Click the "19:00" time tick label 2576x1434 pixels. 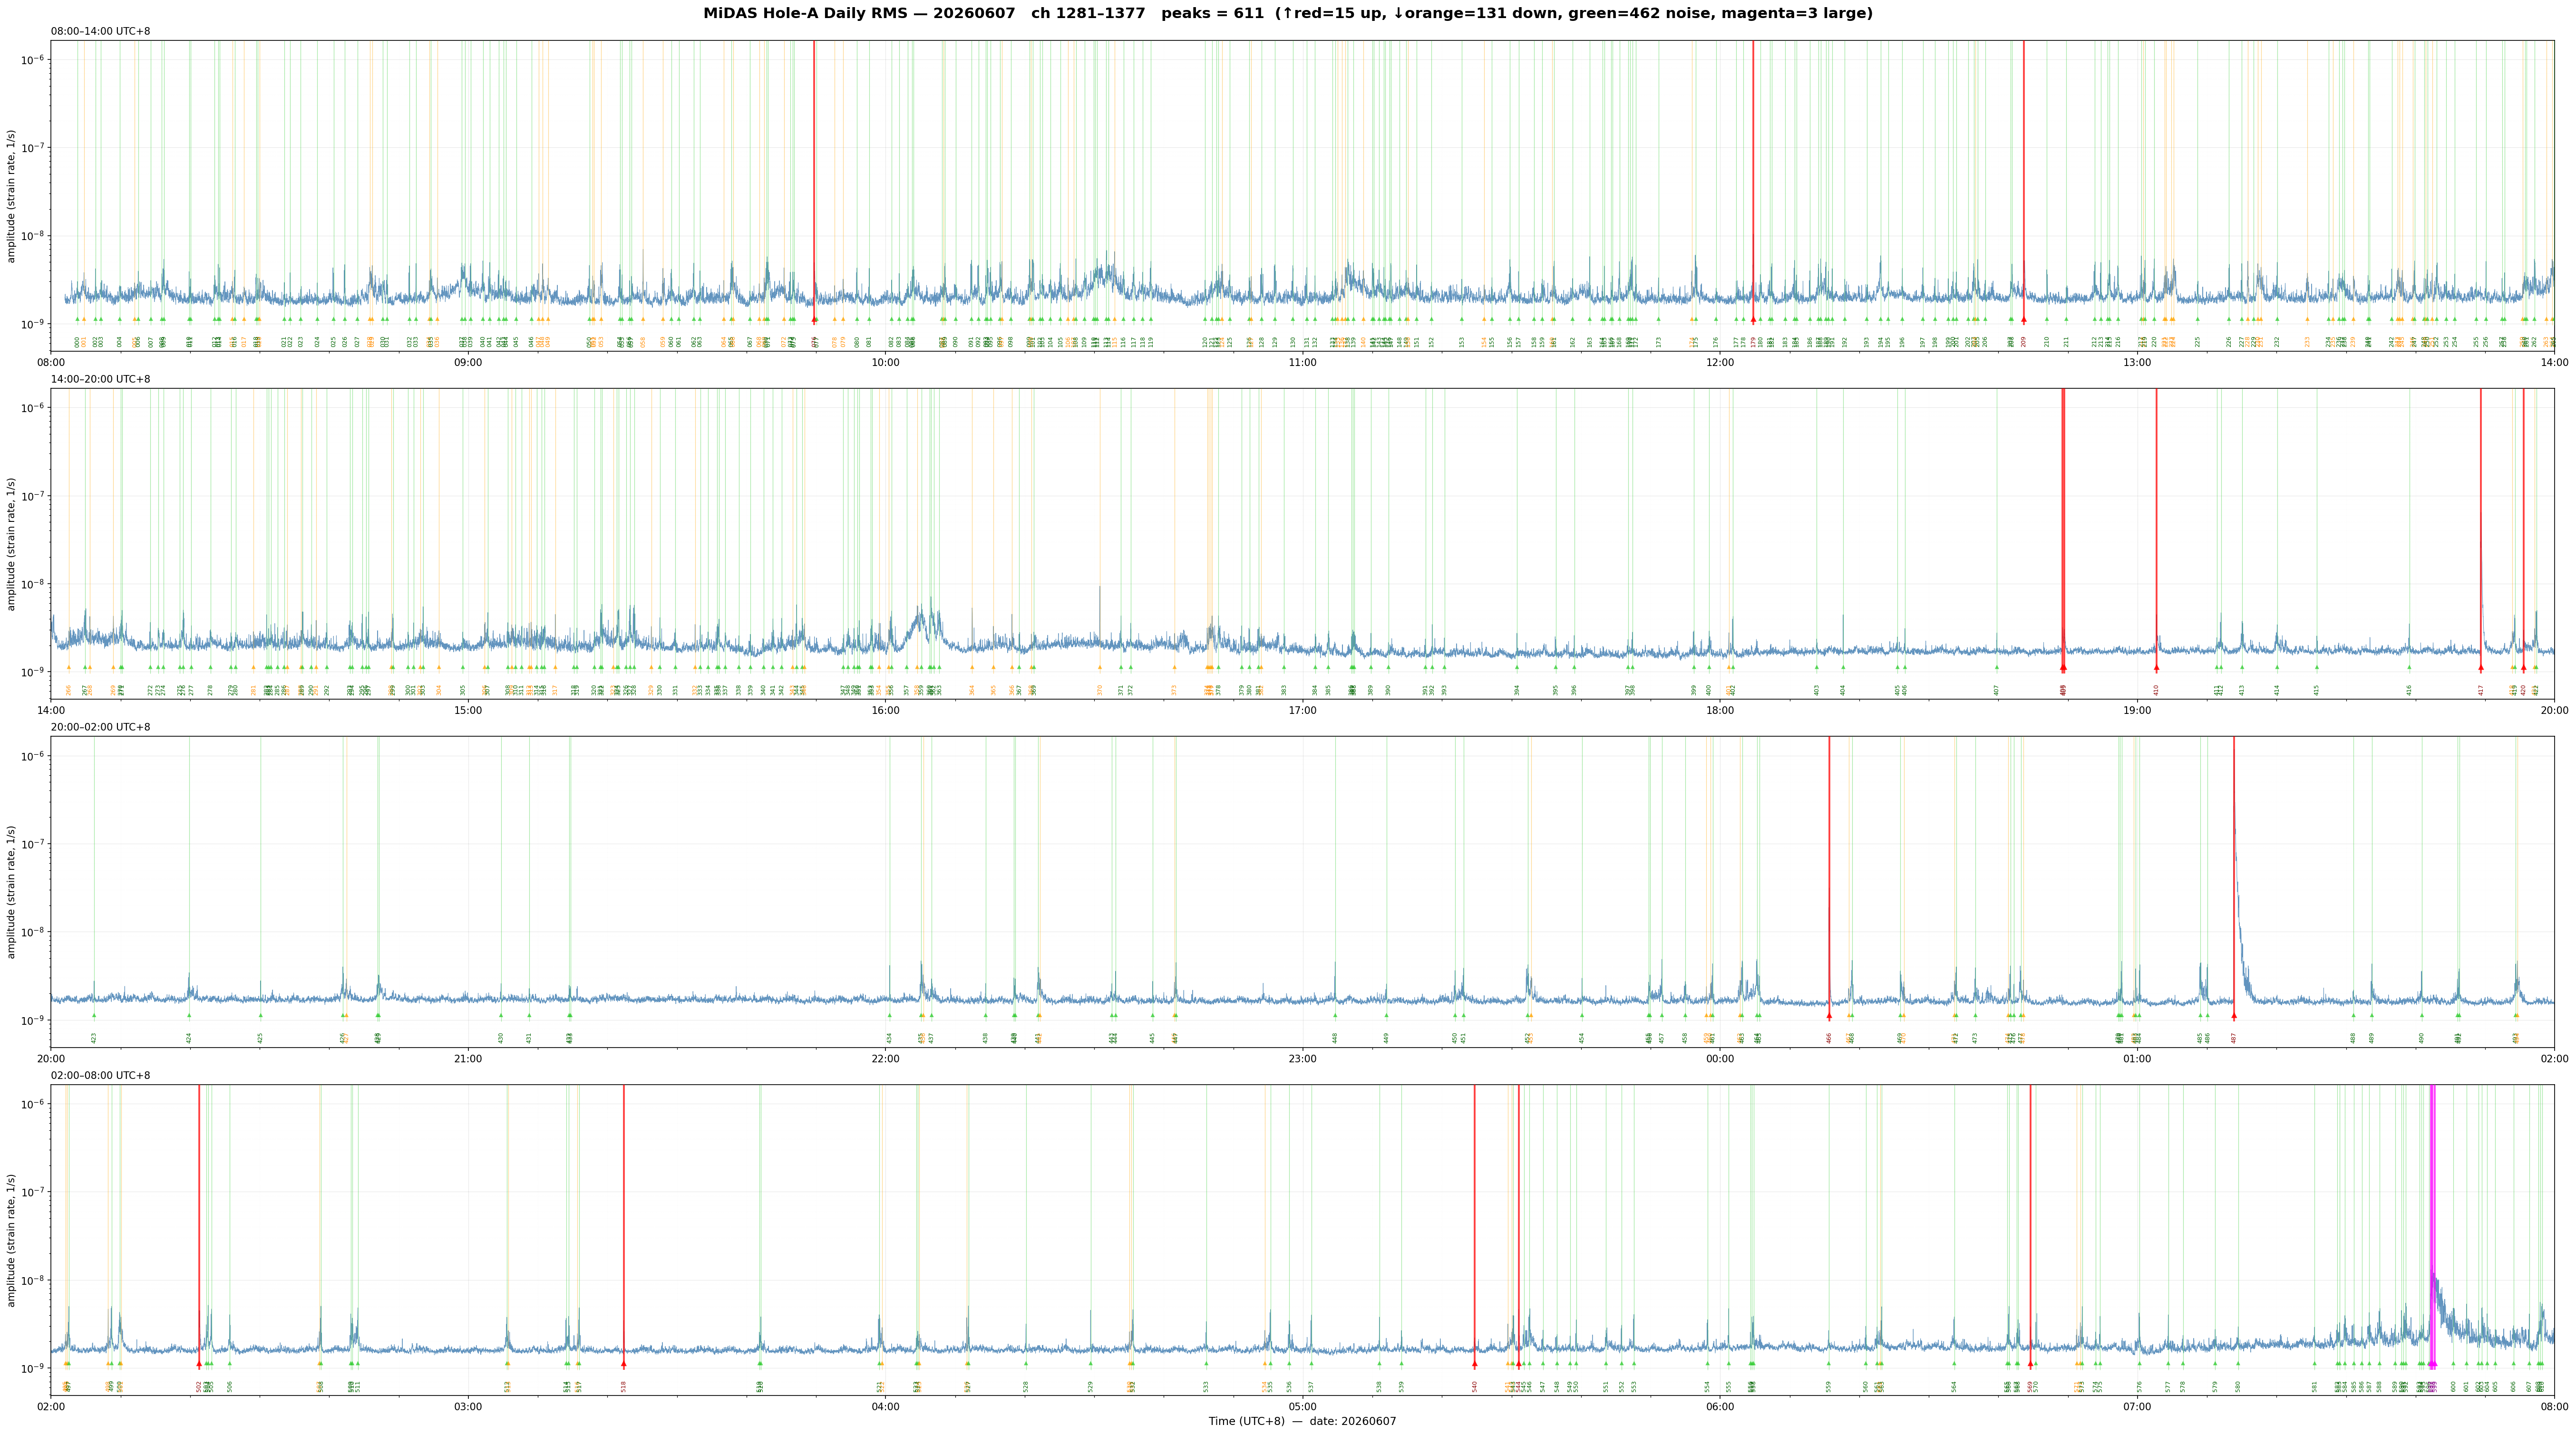2137,711
